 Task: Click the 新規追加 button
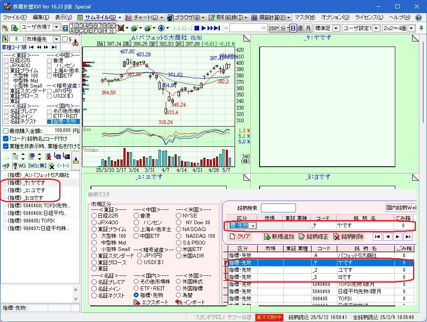tap(279, 237)
